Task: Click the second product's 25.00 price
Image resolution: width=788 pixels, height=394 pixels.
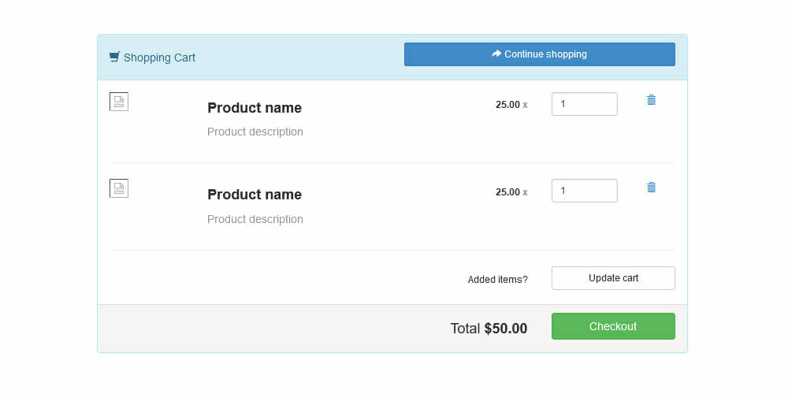Action: 507,191
